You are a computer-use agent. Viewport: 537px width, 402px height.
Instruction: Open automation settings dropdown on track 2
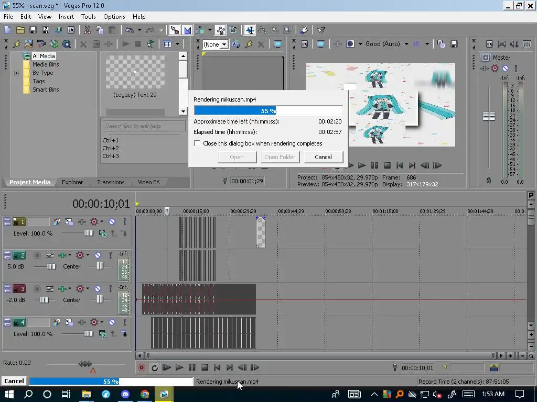pyautogui.click(x=88, y=255)
